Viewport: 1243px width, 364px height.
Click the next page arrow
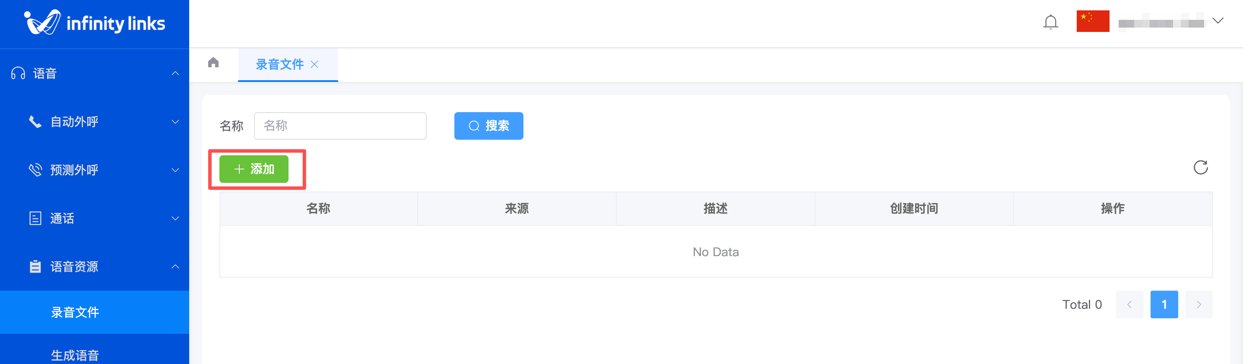(x=1198, y=304)
